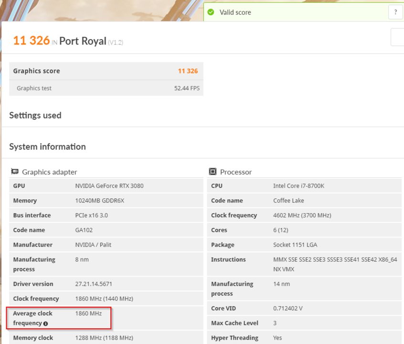The width and height of the screenshot is (404, 344).
Task: Click the Graphics score value 11 326
Action: pyautogui.click(x=188, y=71)
